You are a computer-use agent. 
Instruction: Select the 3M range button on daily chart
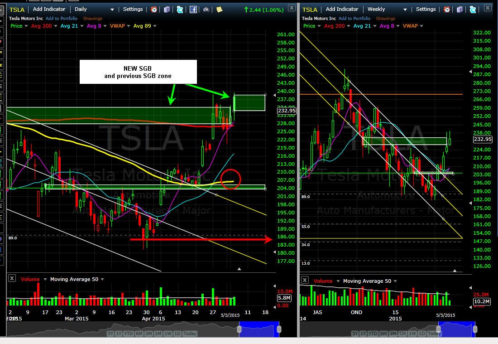point(148,334)
